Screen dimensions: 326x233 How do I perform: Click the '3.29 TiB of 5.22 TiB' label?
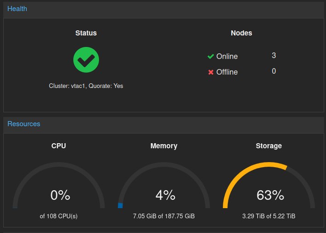[269, 216]
